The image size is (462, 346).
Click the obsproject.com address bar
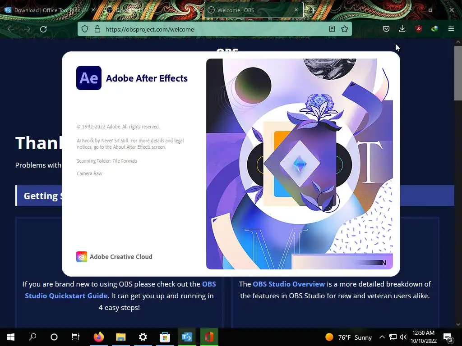215,29
